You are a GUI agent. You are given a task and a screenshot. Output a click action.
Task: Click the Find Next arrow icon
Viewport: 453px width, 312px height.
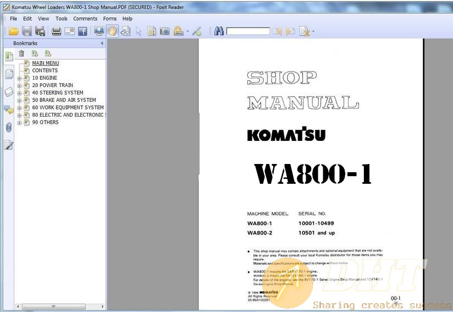pyautogui.click(x=290, y=31)
